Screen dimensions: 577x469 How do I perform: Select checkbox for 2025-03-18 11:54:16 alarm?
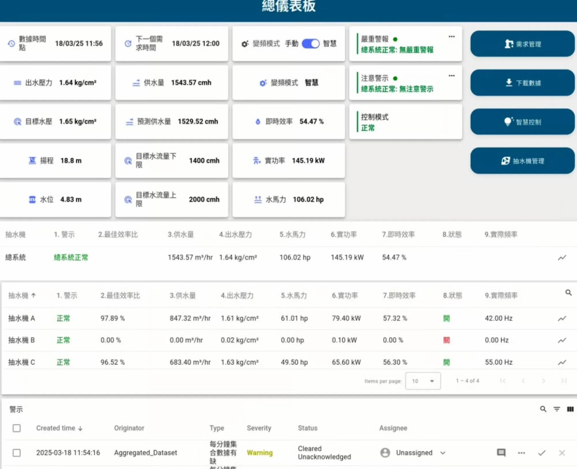tap(17, 453)
